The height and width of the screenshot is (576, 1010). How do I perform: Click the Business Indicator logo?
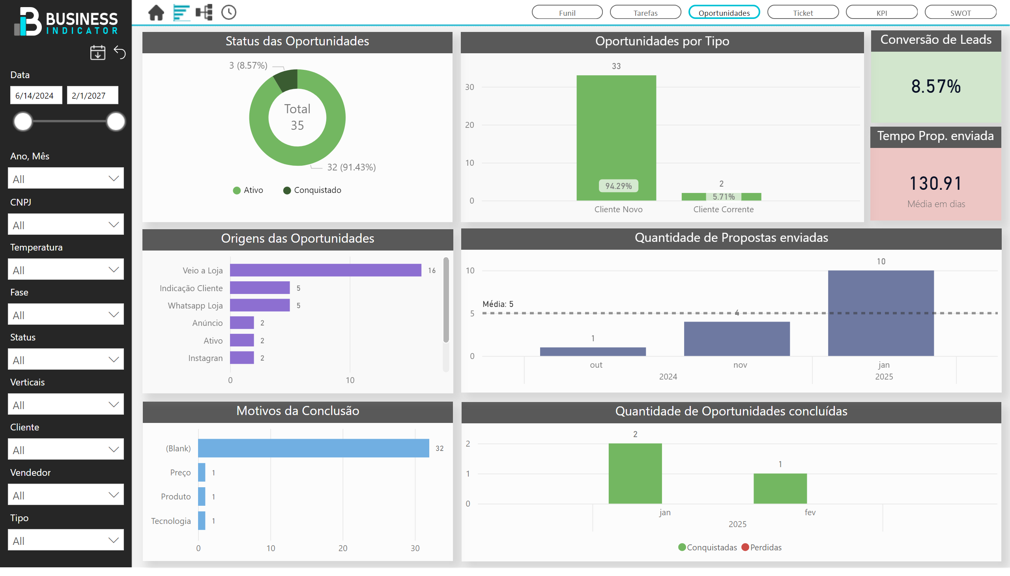tap(66, 22)
